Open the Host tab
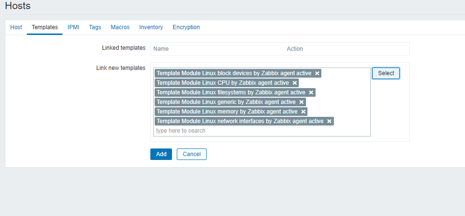The width and height of the screenshot is (465, 216). point(16,27)
